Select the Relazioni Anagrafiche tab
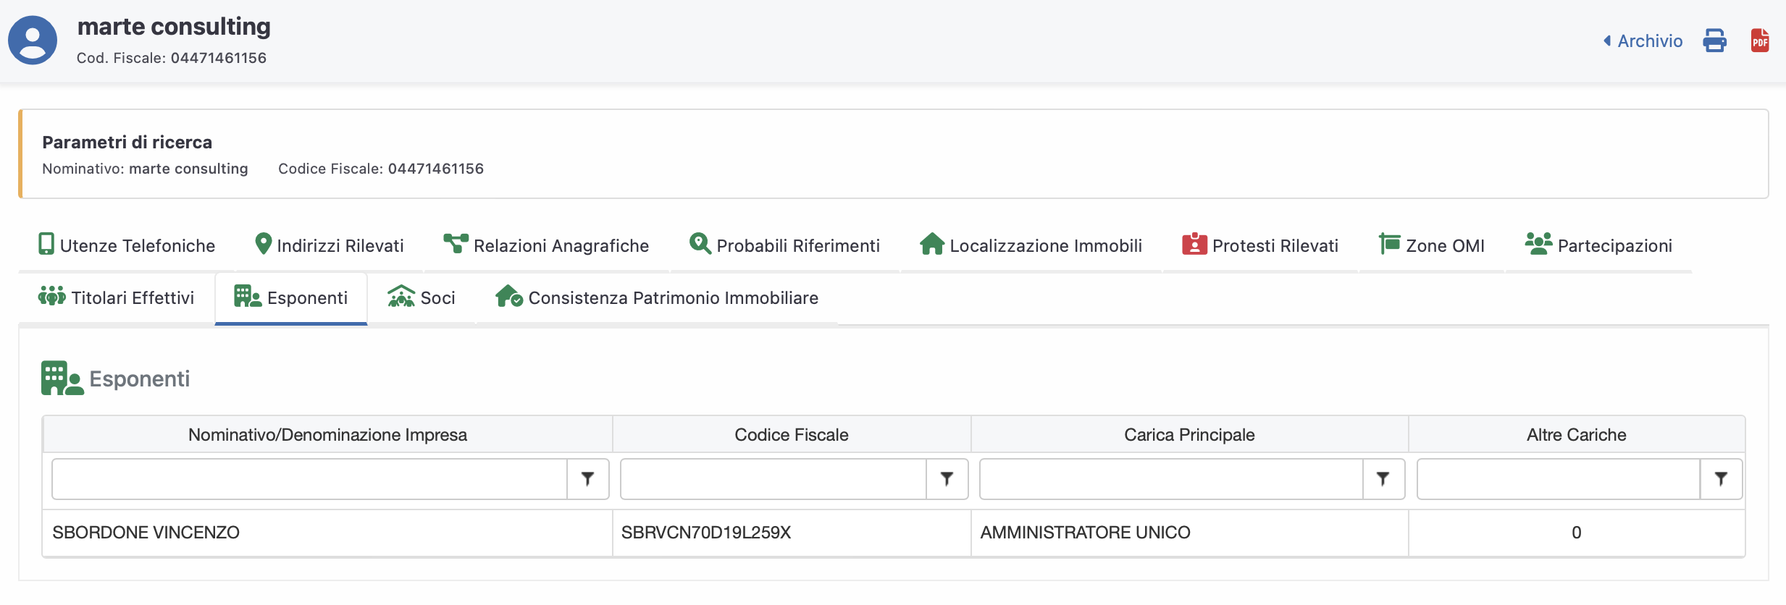The width and height of the screenshot is (1786, 605). pos(546,245)
